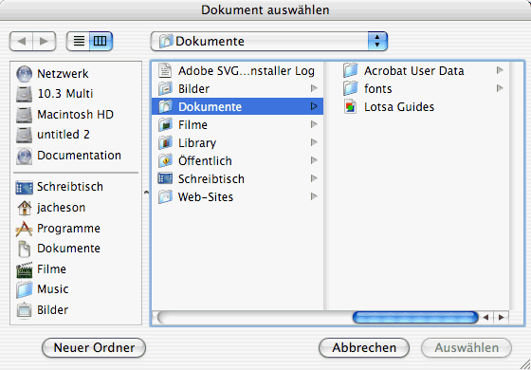Select the Documentation volume icon
This screenshot has width=531, height=370.
(25, 156)
